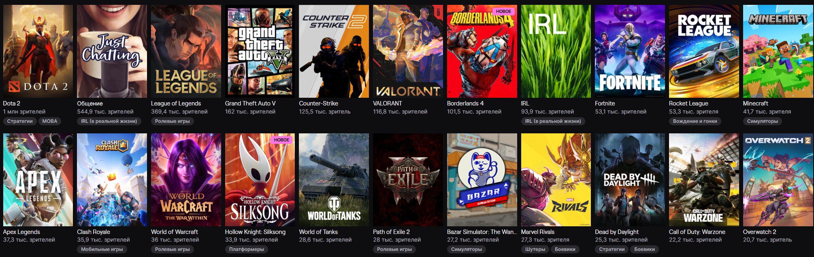Open the Hollow Knight Silksong cover
Screen dimensions: 814x257
pyautogui.click(x=260, y=180)
